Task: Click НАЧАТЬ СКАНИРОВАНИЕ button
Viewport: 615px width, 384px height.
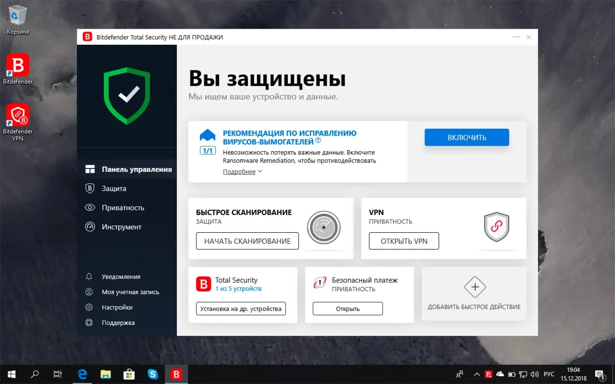Action: (247, 241)
